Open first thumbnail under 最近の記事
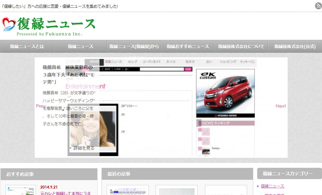Image resolution: width=322 pixels, height=195 pixels. pos(127,190)
